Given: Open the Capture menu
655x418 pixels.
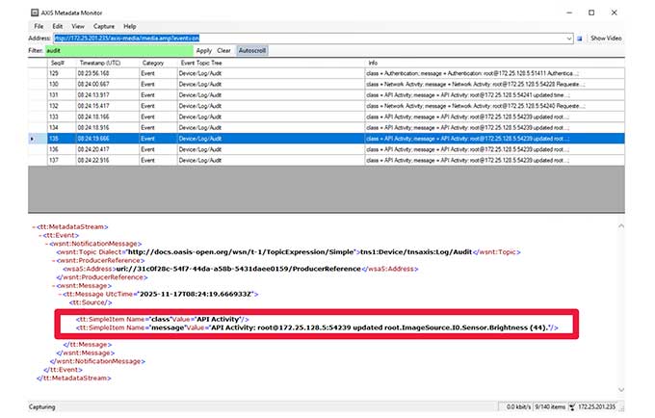Looking at the screenshot, I should 103,26.
